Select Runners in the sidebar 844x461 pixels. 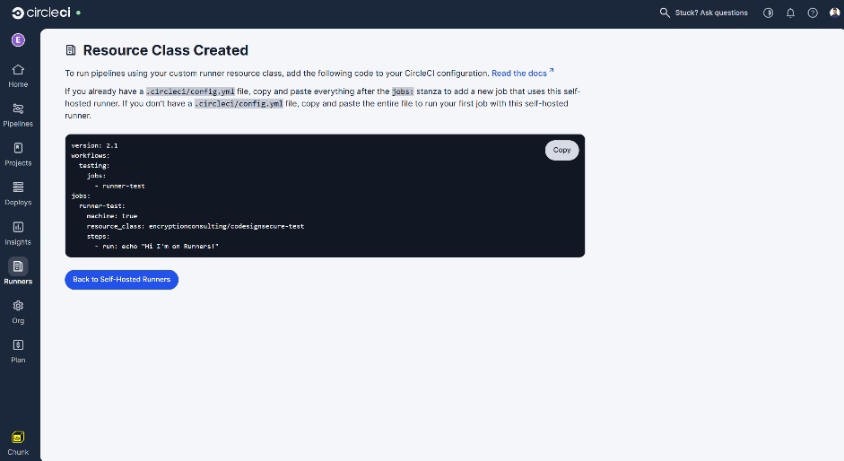pyautogui.click(x=18, y=272)
